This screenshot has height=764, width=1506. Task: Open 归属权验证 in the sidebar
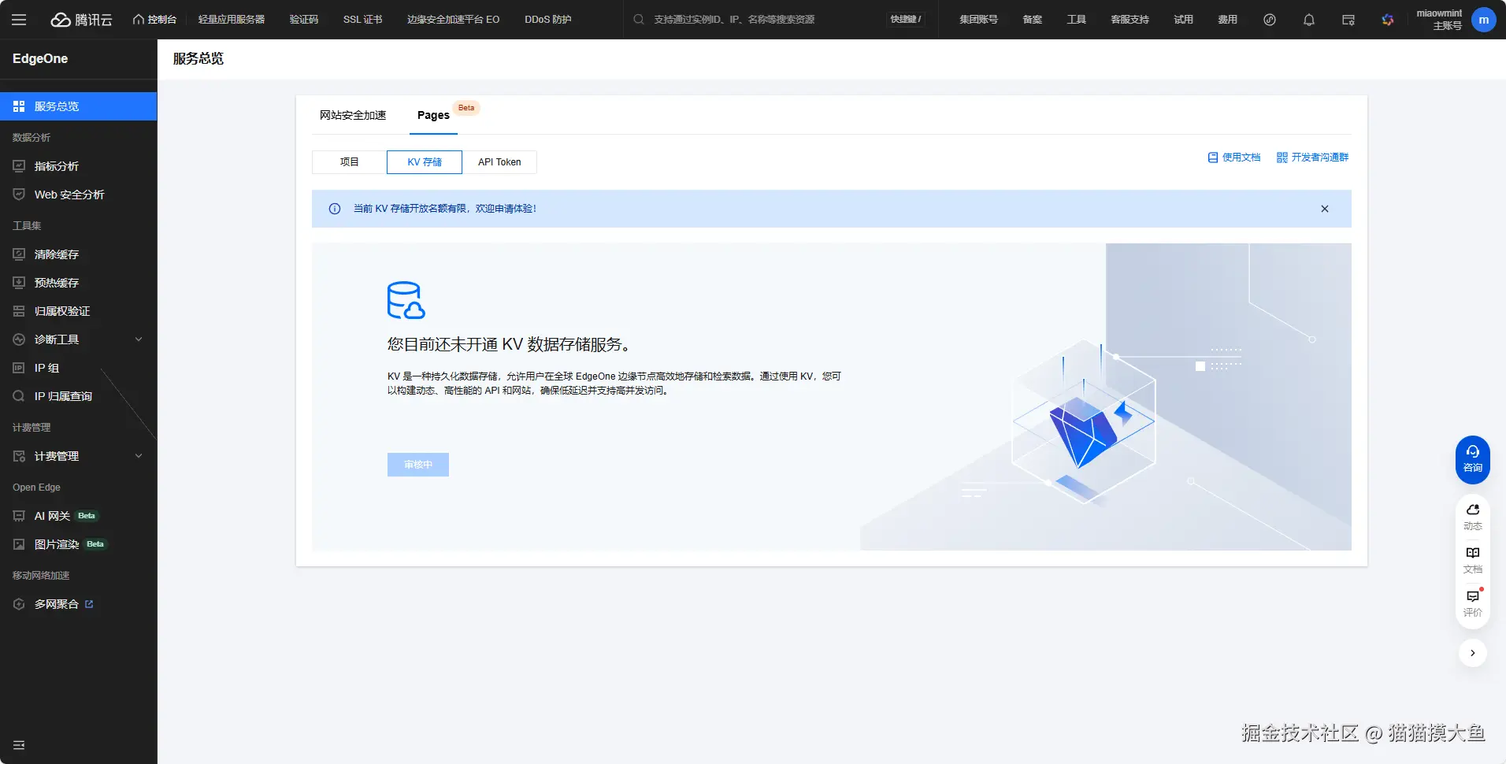(x=79, y=311)
